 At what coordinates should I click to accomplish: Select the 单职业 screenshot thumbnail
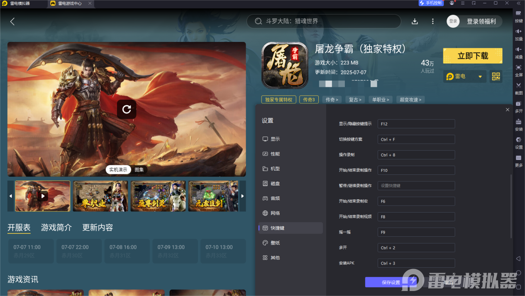coord(100,196)
